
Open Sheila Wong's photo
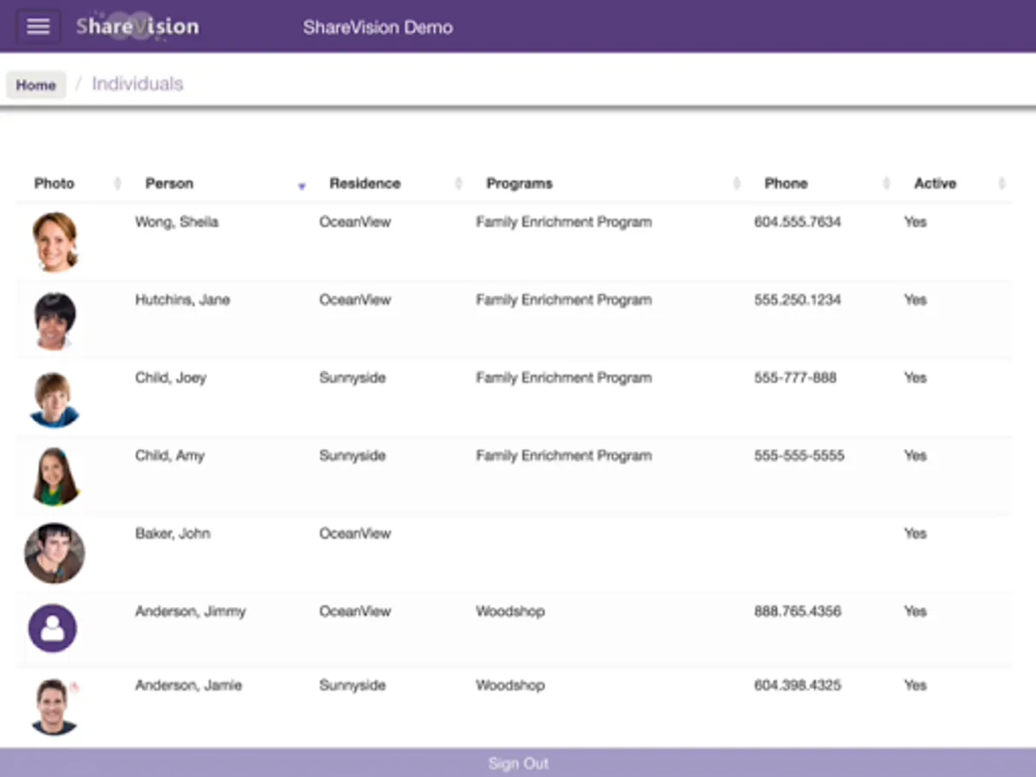[x=55, y=242]
